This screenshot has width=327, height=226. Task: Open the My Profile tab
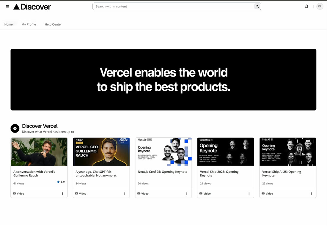coord(29,24)
